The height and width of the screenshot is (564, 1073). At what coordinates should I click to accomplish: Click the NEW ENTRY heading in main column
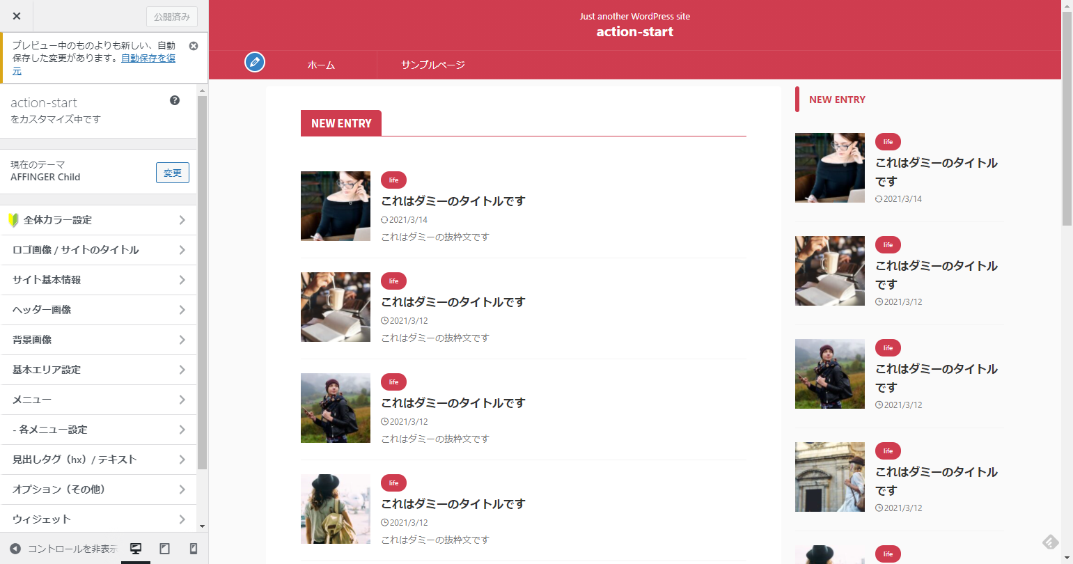[341, 123]
